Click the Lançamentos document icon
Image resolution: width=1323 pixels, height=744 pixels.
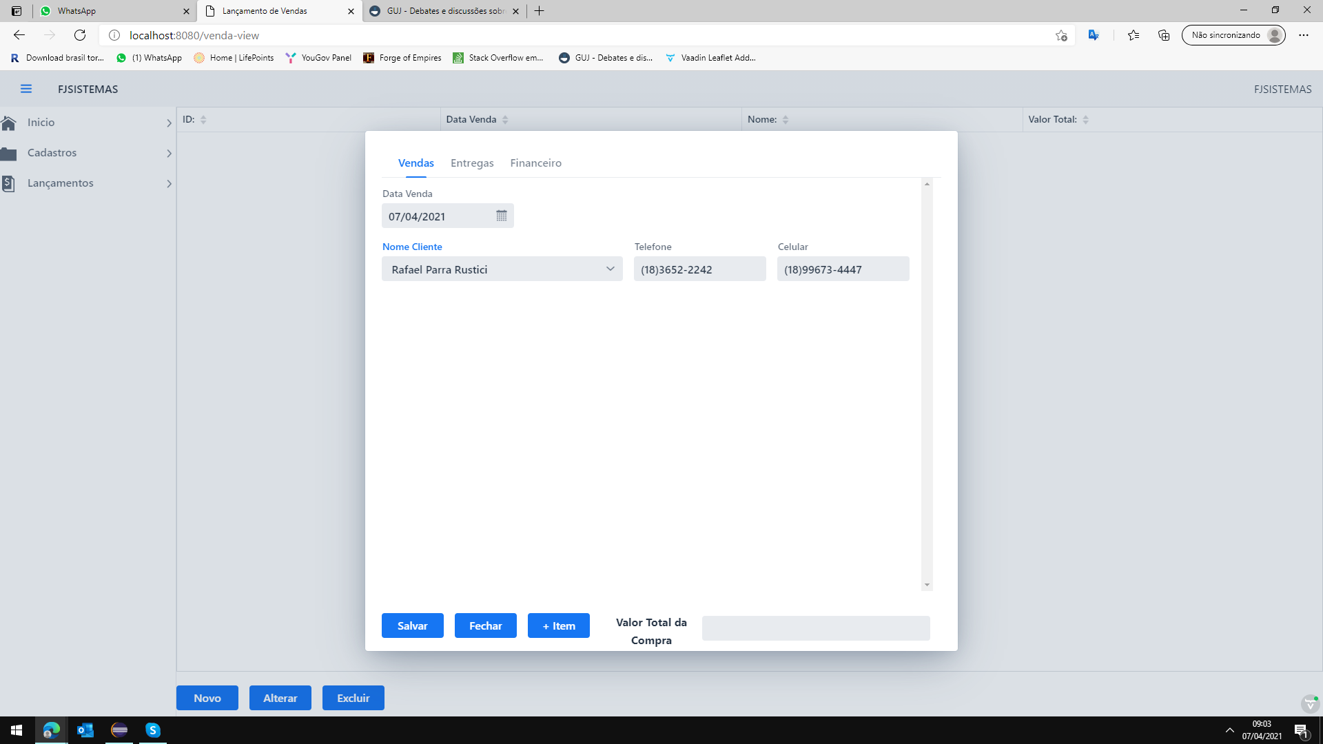(x=8, y=183)
